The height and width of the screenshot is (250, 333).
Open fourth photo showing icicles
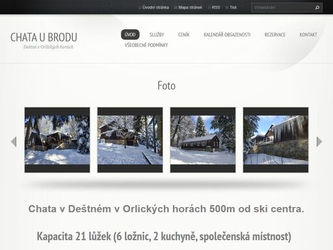[x=276, y=140]
